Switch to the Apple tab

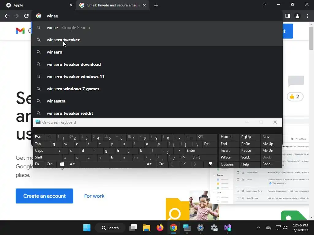pos(38,5)
